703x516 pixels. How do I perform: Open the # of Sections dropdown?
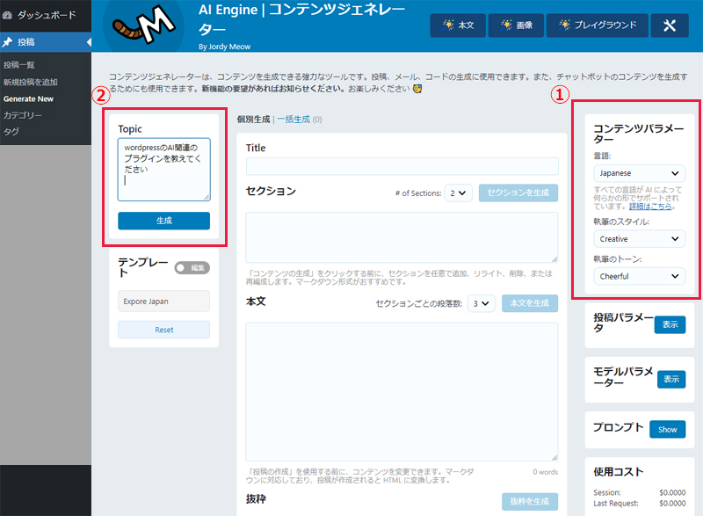(x=458, y=193)
